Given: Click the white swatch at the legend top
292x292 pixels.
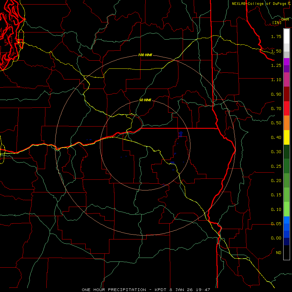Looking at the screenshot, I should 286,36.
